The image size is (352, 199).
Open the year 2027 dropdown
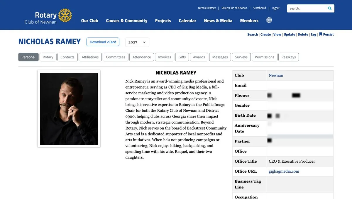pyautogui.click(x=137, y=42)
